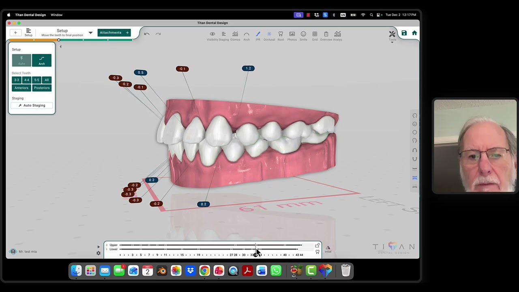Toggle the Gizmos tool
519x292 pixels.
point(235,36)
